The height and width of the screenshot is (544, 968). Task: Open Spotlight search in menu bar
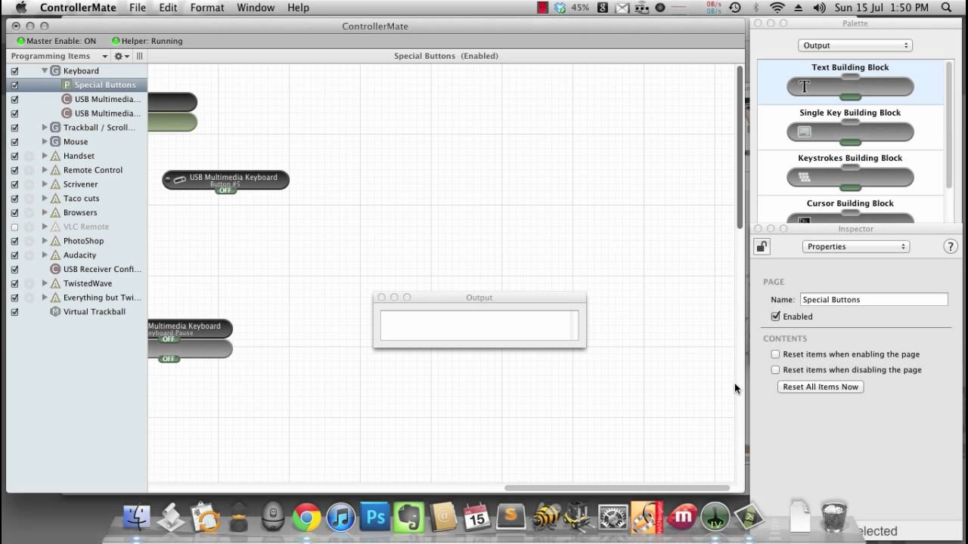946,8
